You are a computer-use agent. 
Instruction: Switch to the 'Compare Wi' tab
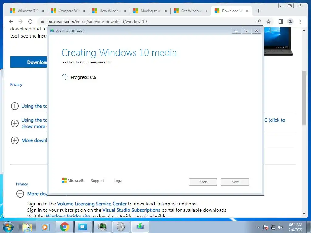click(68, 11)
